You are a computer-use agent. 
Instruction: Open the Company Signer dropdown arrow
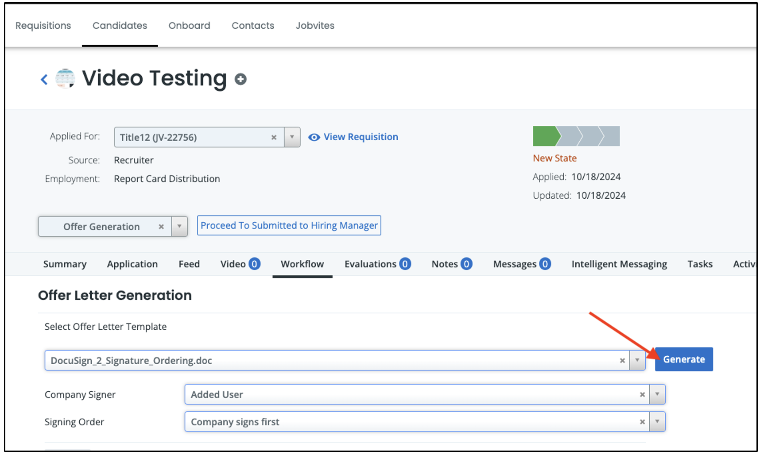click(657, 394)
